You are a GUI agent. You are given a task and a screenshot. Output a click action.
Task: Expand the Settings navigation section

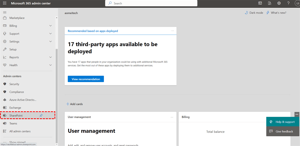(50, 41)
